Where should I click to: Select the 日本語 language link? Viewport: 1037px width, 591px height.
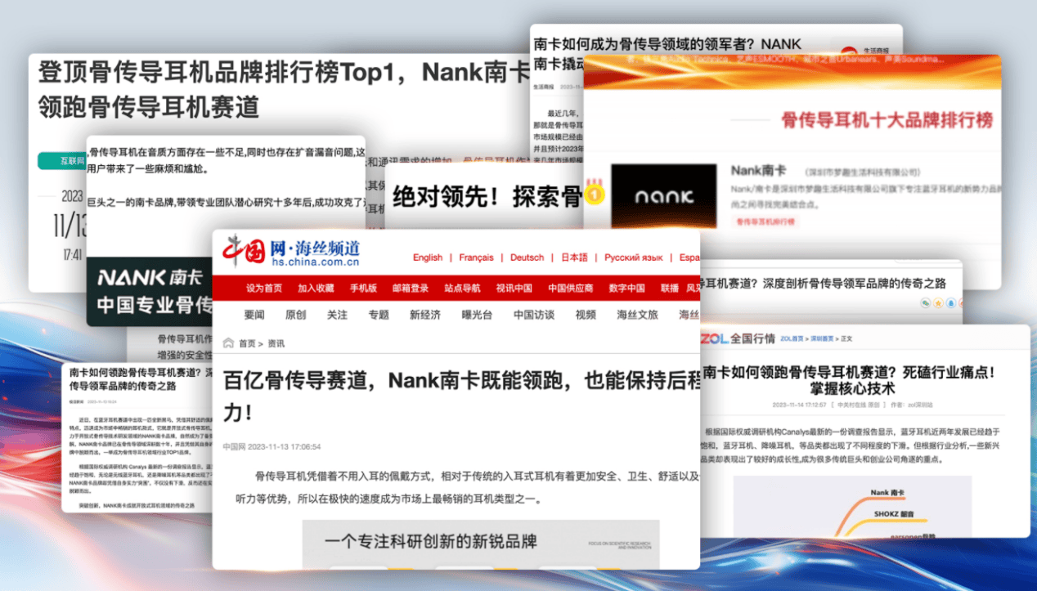(574, 257)
